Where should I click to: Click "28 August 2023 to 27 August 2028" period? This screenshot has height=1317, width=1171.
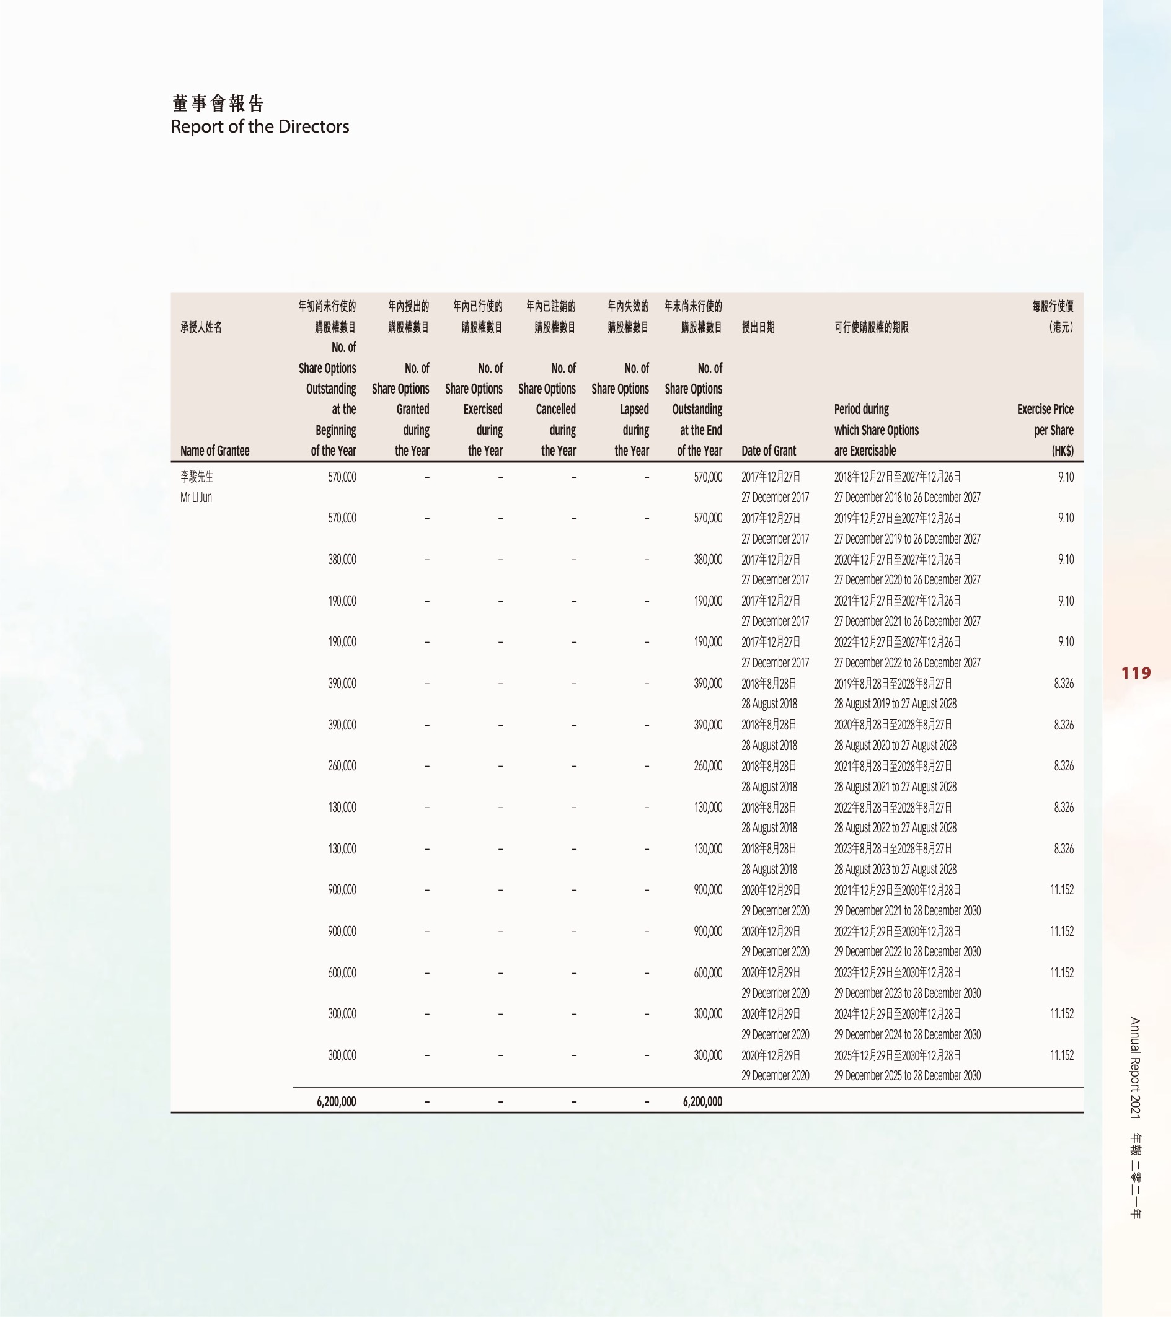click(895, 869)
